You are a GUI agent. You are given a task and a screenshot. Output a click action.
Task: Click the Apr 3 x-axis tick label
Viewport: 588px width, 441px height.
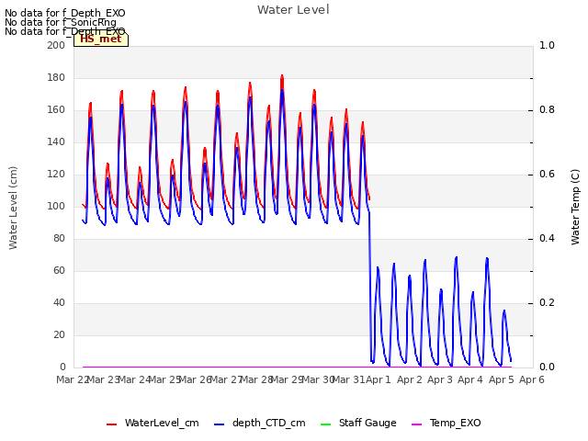(x=439, y=379)
